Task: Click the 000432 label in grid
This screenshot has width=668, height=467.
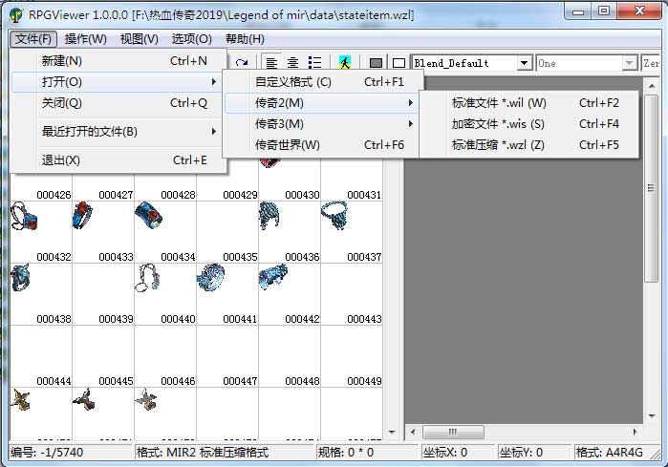Action: pos(54,257)
